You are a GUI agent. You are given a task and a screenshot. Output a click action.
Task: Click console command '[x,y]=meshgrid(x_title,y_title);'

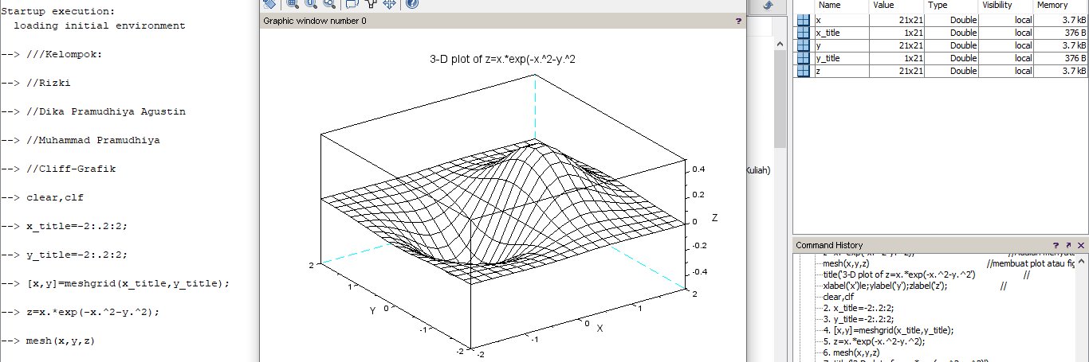[x=128, y=283]
